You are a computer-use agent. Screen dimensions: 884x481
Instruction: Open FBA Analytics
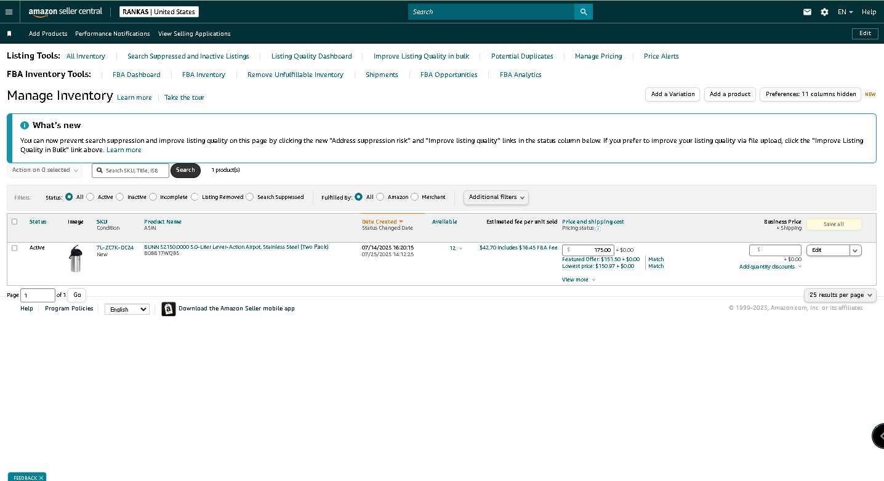[x=521, y=75]
